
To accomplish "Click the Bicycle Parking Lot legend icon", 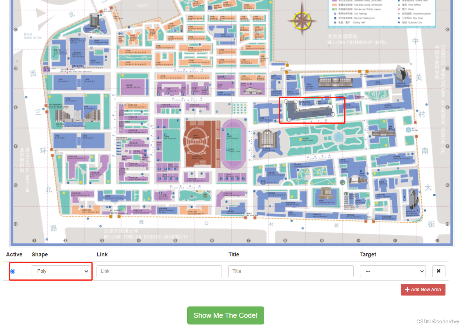I will click(335, 18).
